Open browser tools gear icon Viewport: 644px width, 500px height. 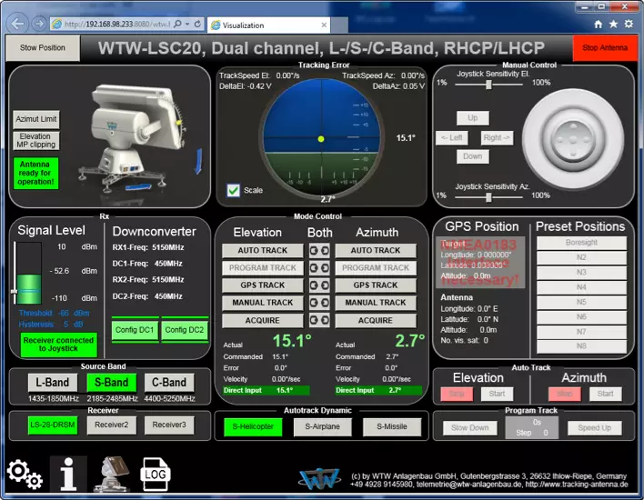pyautogui.click(x=629, y=25)
